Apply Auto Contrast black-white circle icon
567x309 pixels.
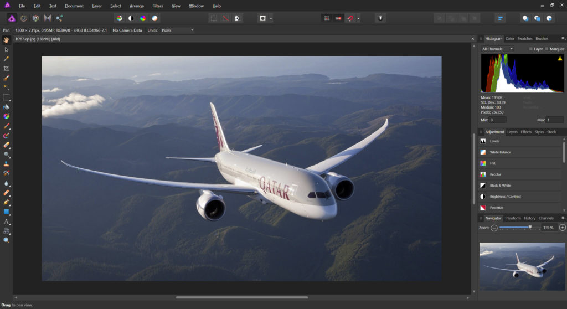tap(131, 18)
